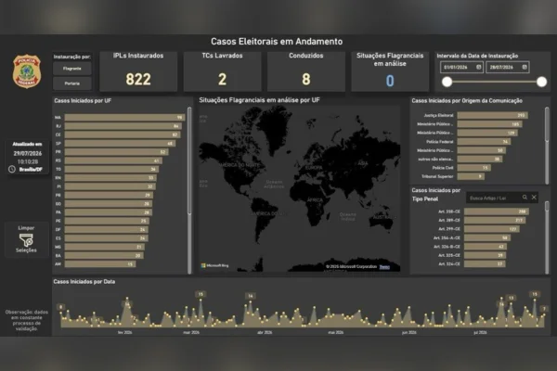Click the date range slider track

click(494, 82)
